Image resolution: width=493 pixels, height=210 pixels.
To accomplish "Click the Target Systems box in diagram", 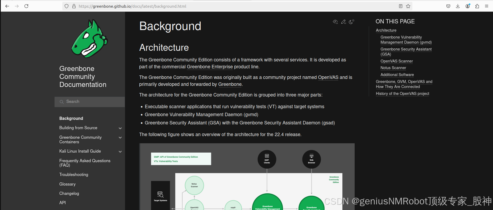I will 160,195.
